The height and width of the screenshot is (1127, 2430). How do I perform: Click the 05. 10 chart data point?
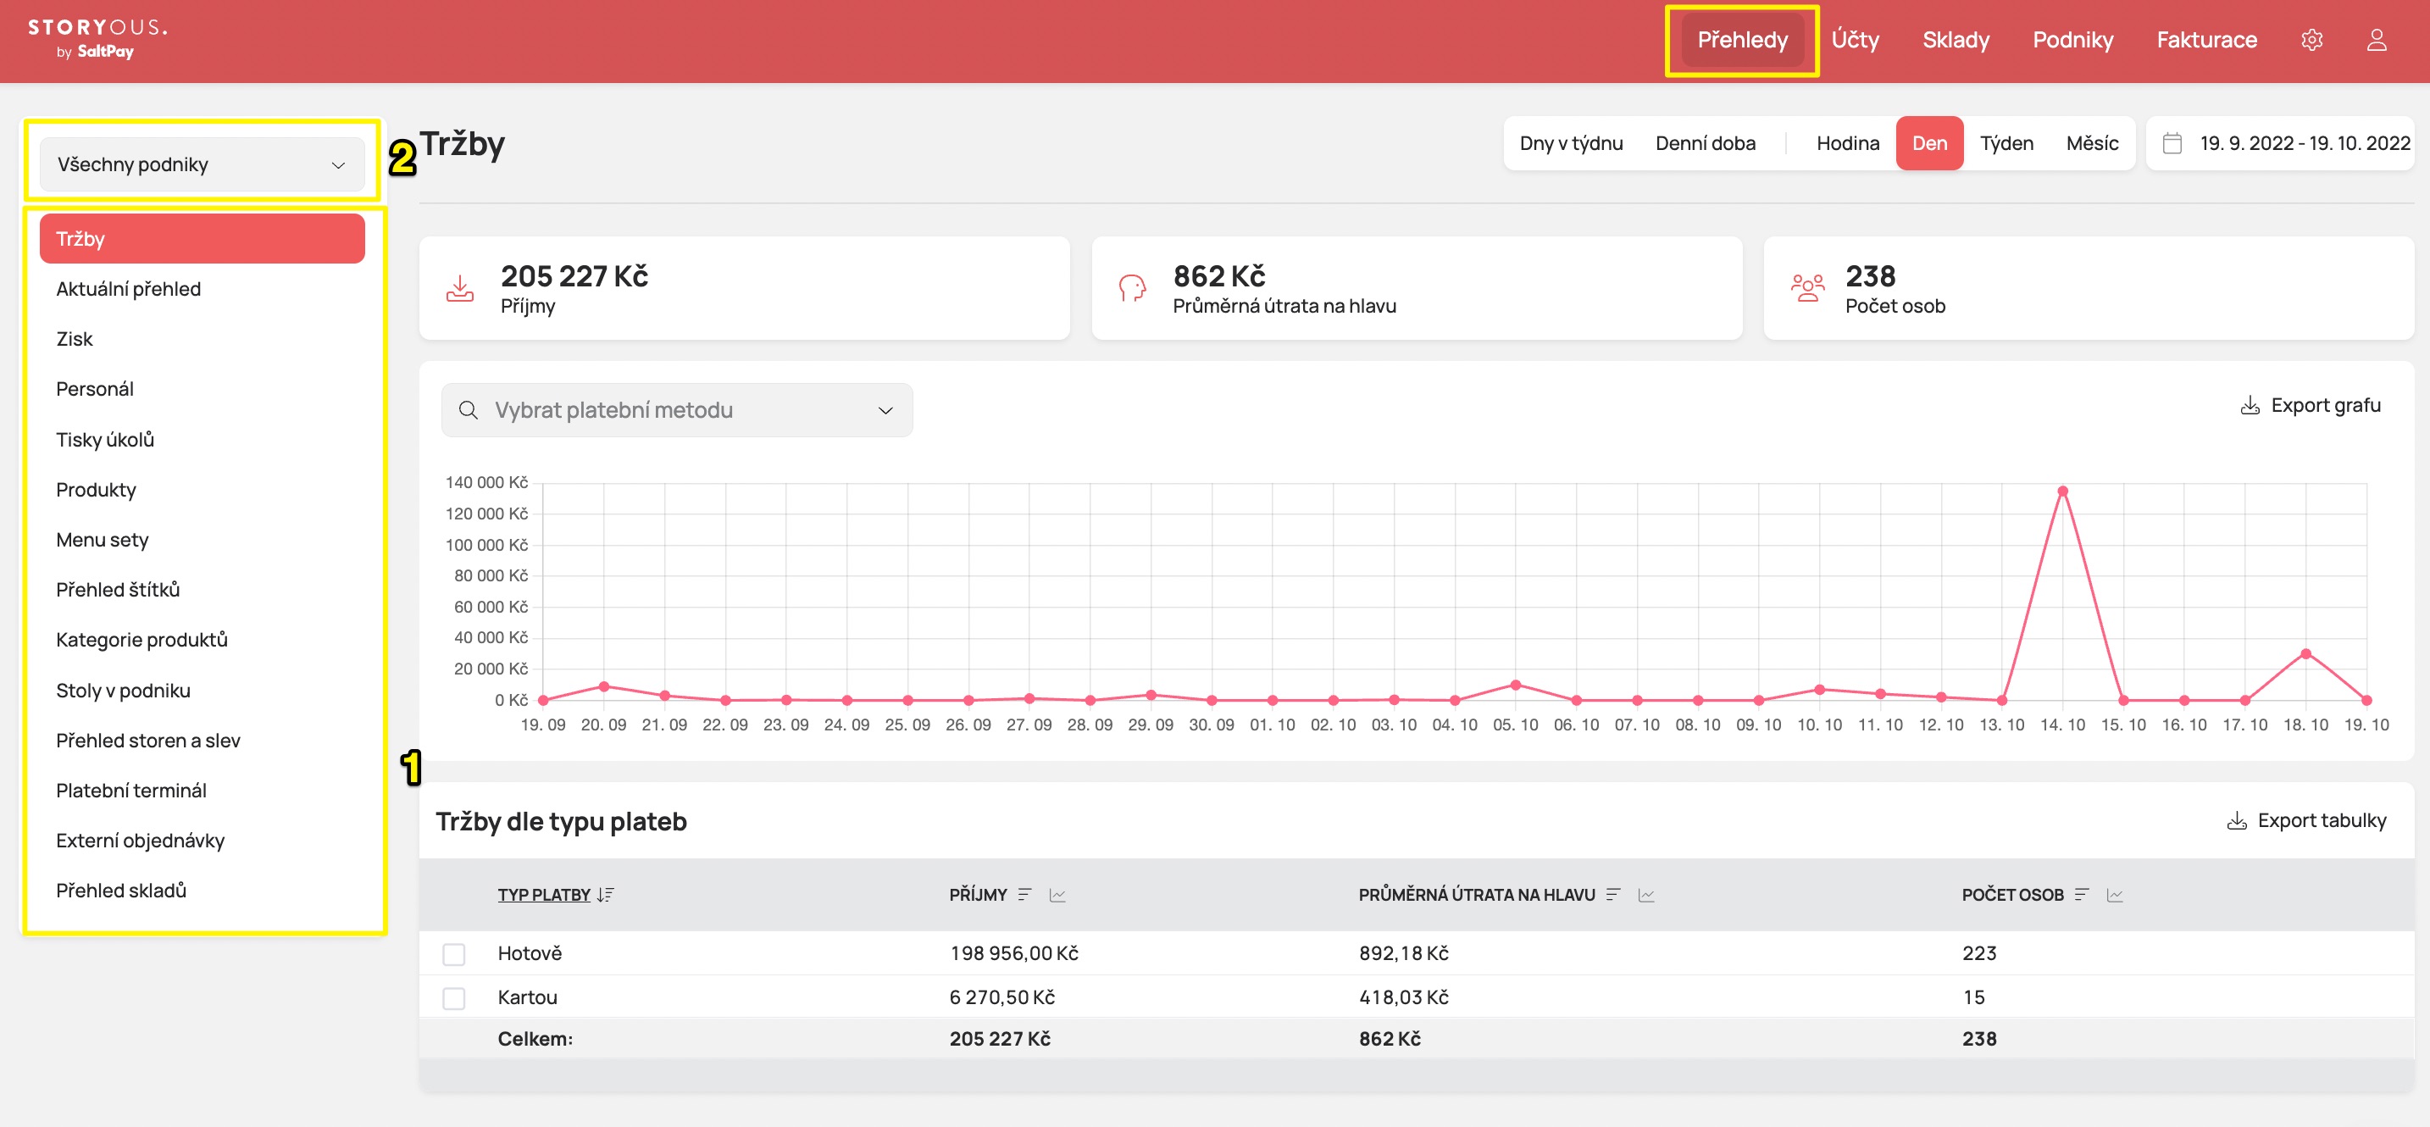1515,685
